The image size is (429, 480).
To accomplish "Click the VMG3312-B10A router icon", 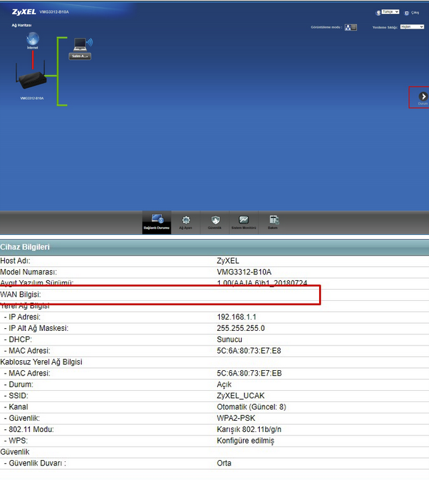I will click(31, 76).
